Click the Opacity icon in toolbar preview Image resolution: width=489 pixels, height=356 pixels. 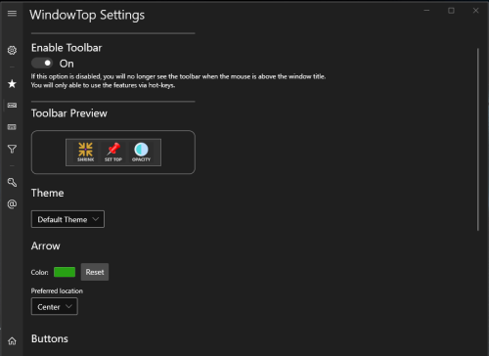tap(141, 152)
